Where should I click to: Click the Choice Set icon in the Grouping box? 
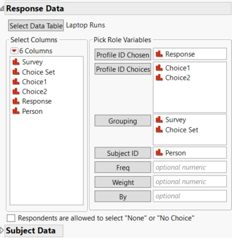pos(159,129)
